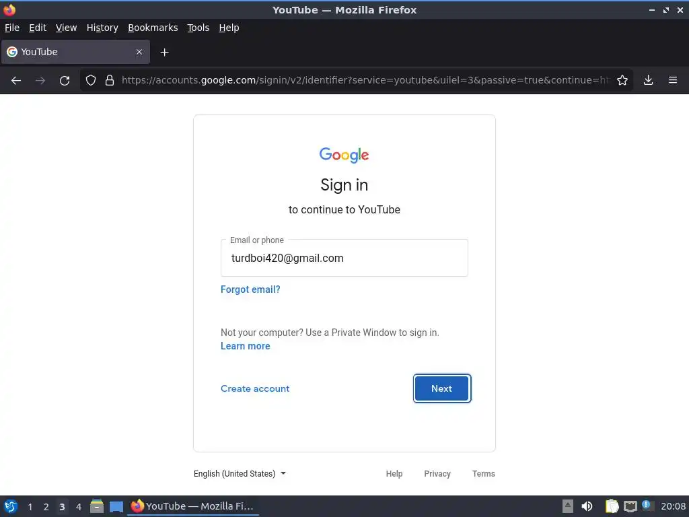This screenshot has width=689, height=517.
Task: Switch to workspace 4
Action: 78,507
